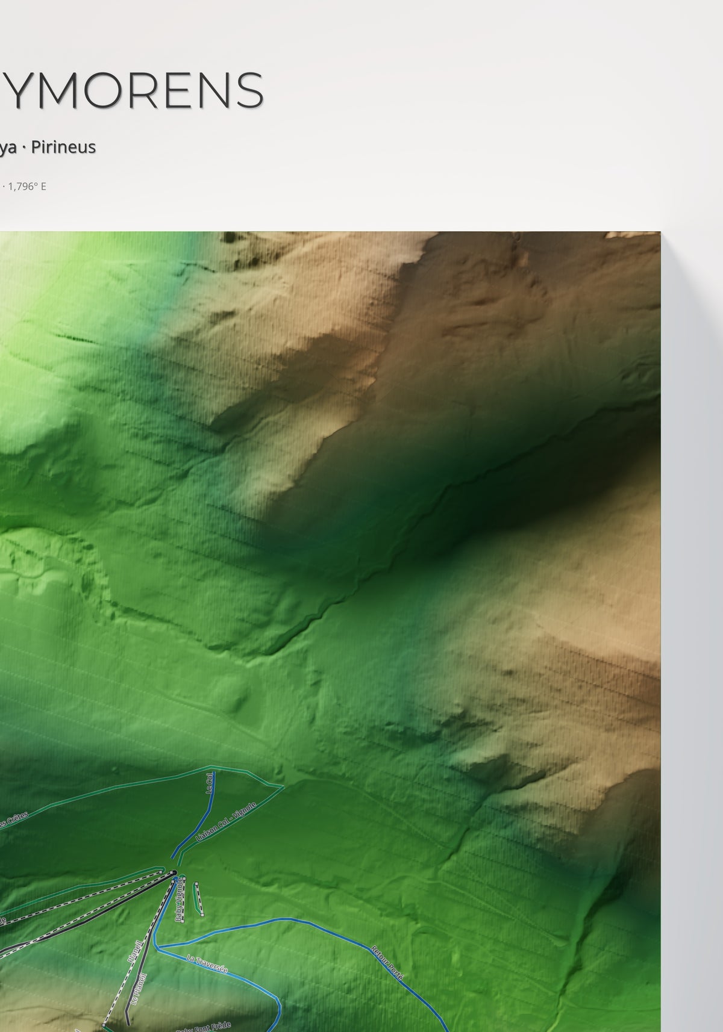Click the YMORENS poster title
Image resolution: width=723 pixels, height=1032 pixels.
[x=132, y=90]
